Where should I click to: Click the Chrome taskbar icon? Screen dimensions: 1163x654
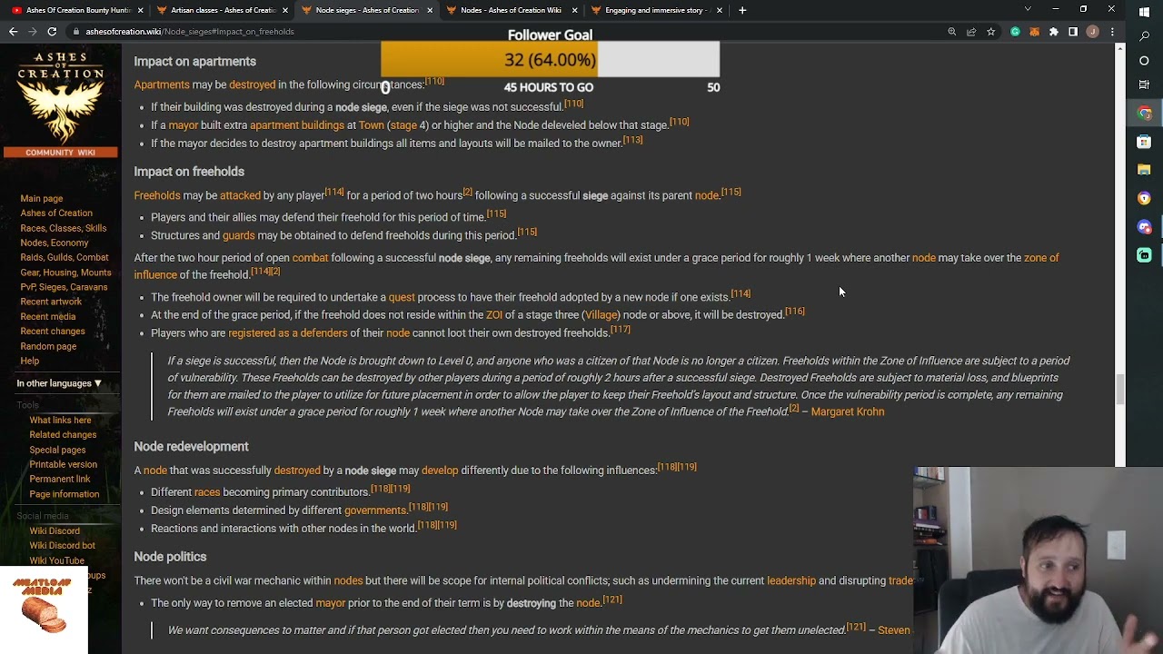1144,114
